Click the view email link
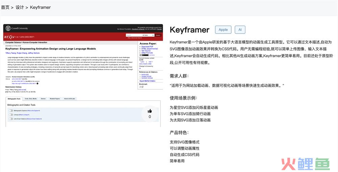Viewport: 338px width, 172px height. tap(22, 90)
